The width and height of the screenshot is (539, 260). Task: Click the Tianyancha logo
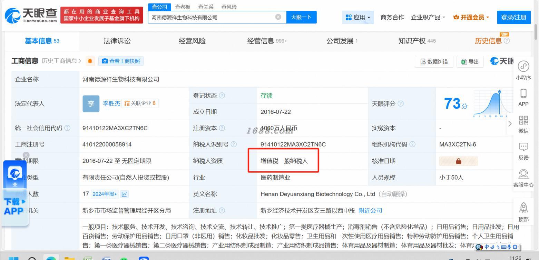point(31,16)
